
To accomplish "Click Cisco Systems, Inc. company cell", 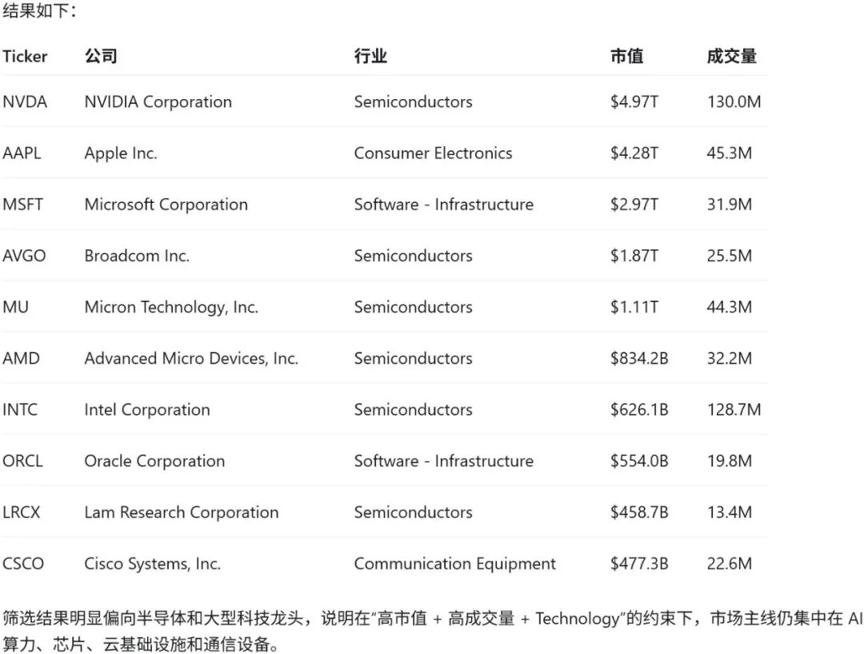I will click(152, 564).
